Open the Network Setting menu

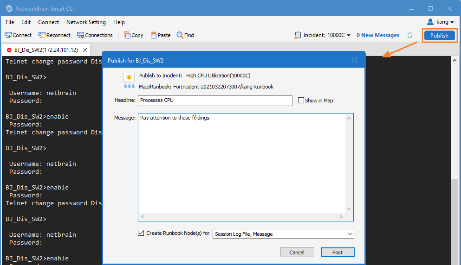pos(86,22)
